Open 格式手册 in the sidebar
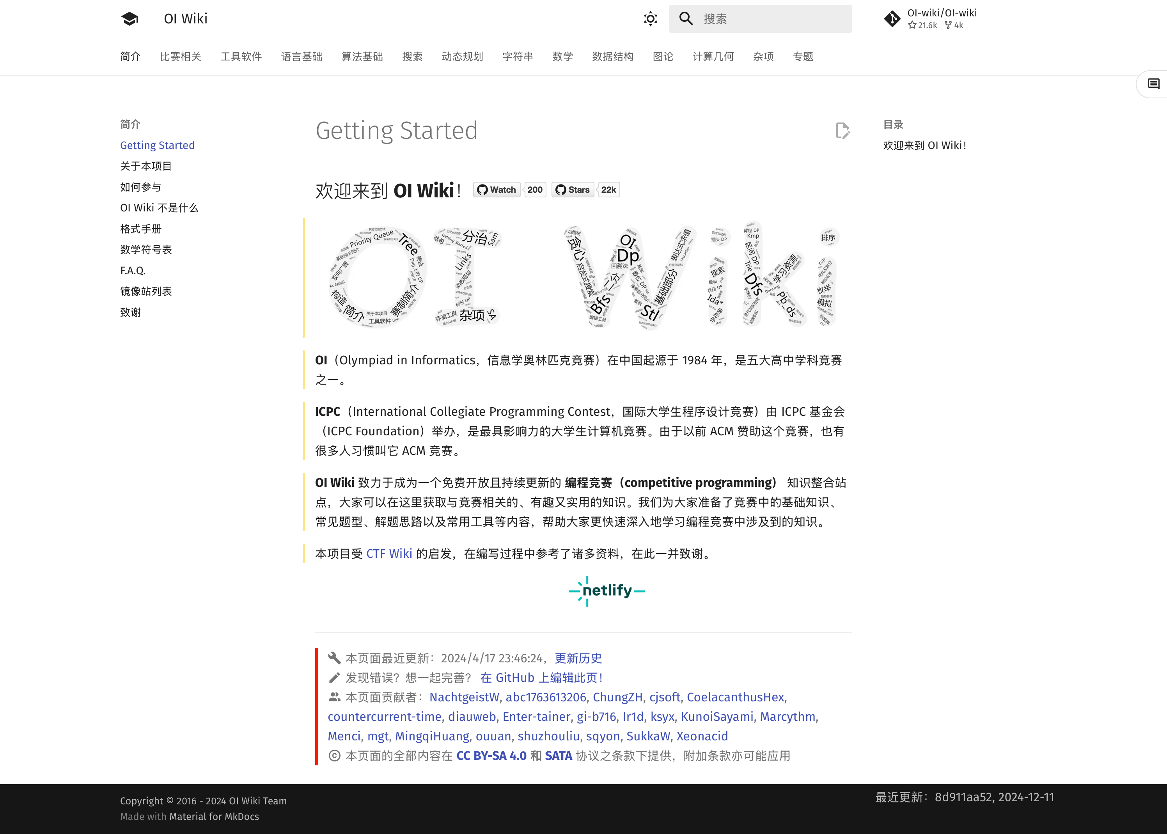 pyautogui.click(x=141, y=229)
